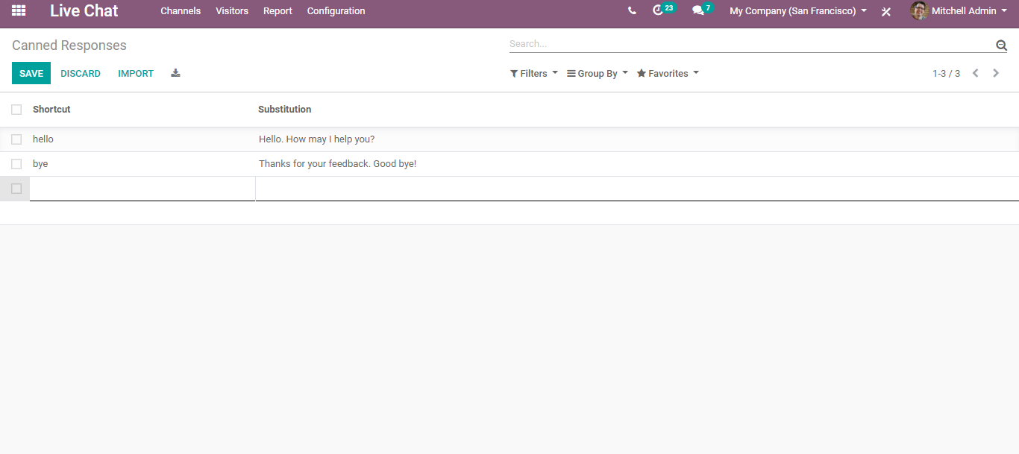The height and width of the screenshot is (454, 1019).
Task: Open the Report menu
Action: click(x=278, y=11)
